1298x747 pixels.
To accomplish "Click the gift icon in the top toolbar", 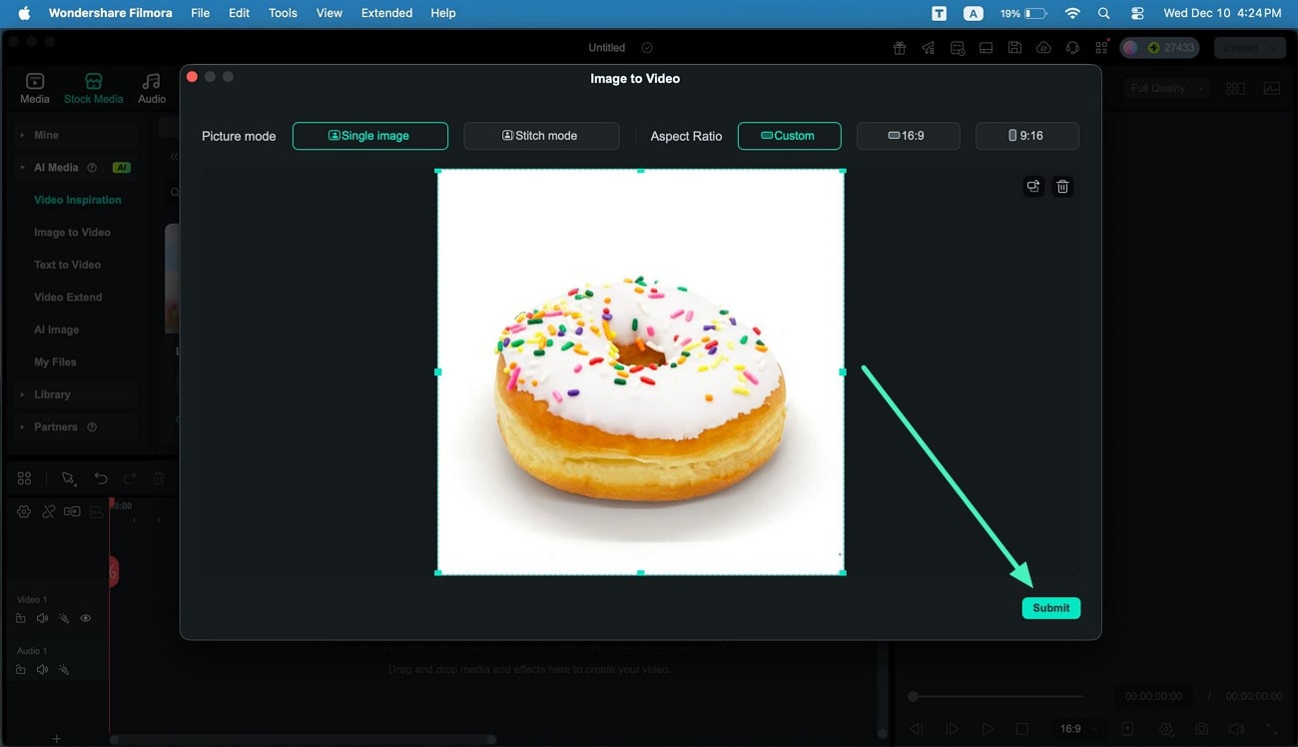I will 899,47.
